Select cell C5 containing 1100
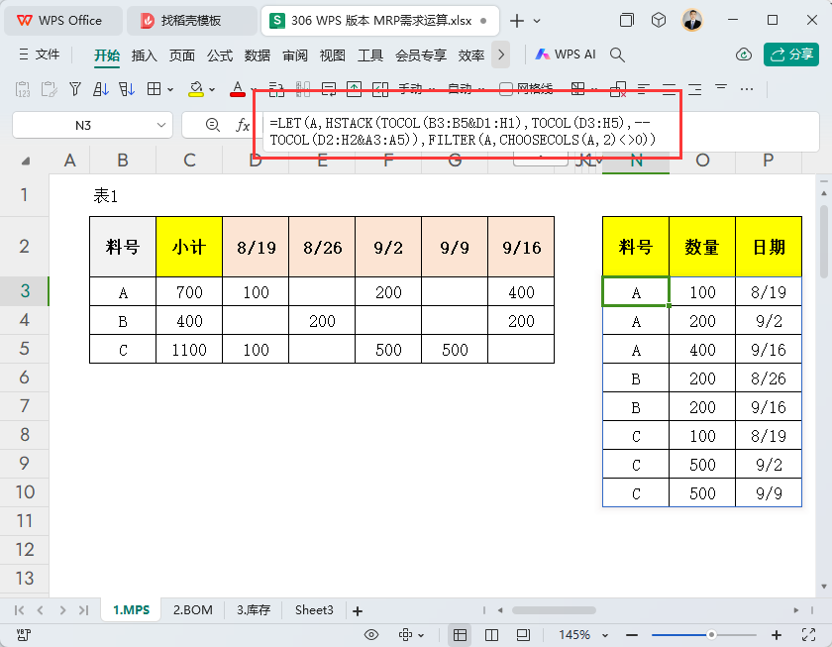The width and height of the screenshot is (832, 647). [189, 349]
